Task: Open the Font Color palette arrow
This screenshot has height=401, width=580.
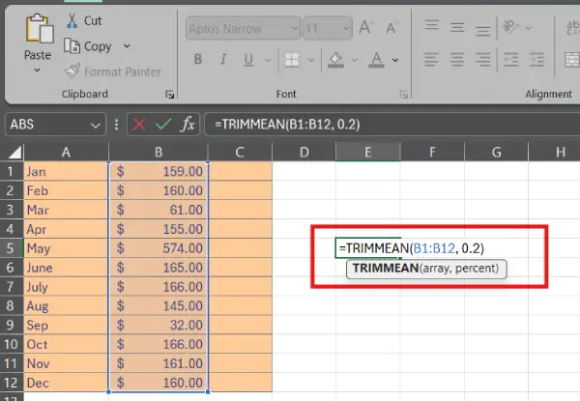Action: (x=395, y=60)
